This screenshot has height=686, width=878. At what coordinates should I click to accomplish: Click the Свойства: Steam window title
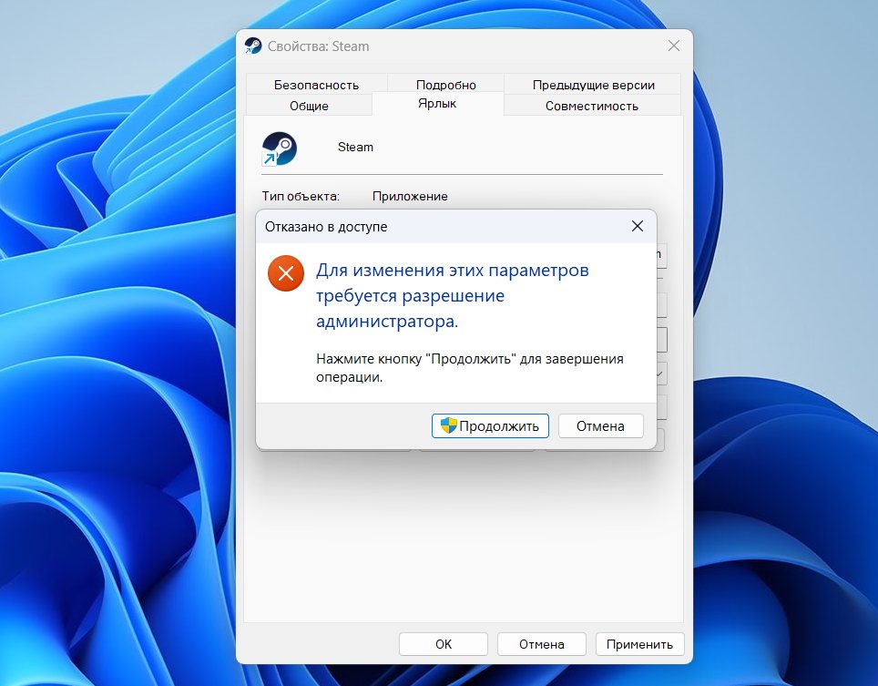click(319, 46)
